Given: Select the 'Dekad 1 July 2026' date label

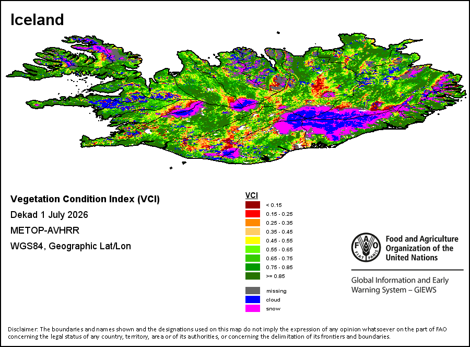Looking at the screenshot, I should tap(49, 215).
